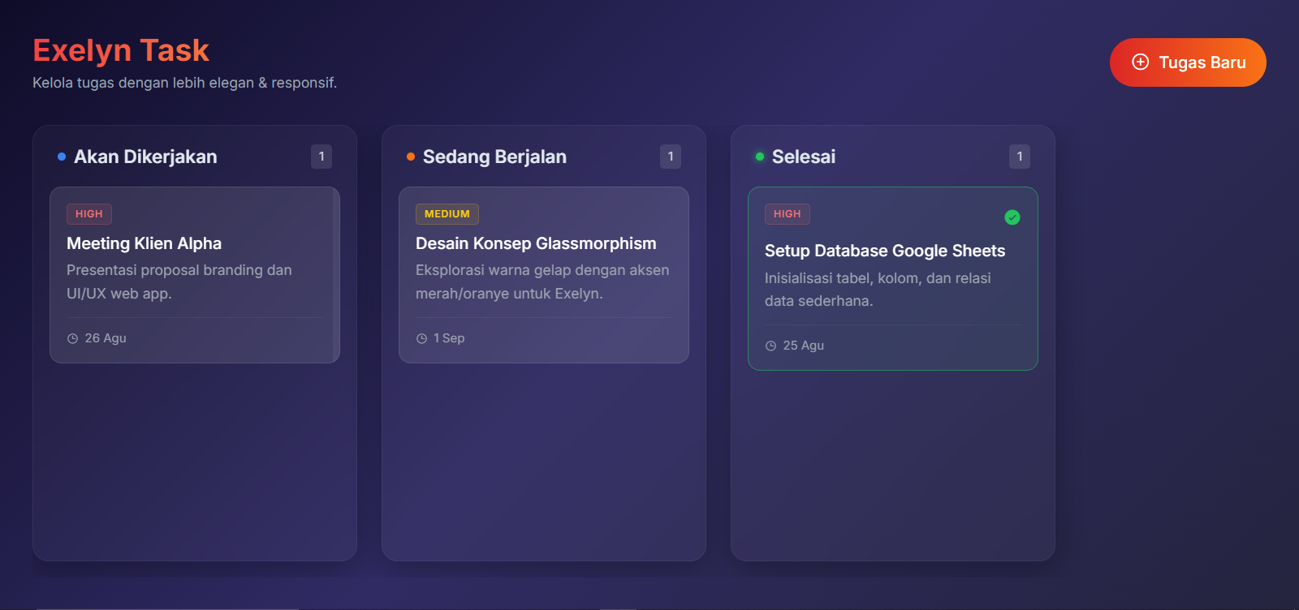Open the Desain Konsep Glassmorphism task title

point(536,243)
